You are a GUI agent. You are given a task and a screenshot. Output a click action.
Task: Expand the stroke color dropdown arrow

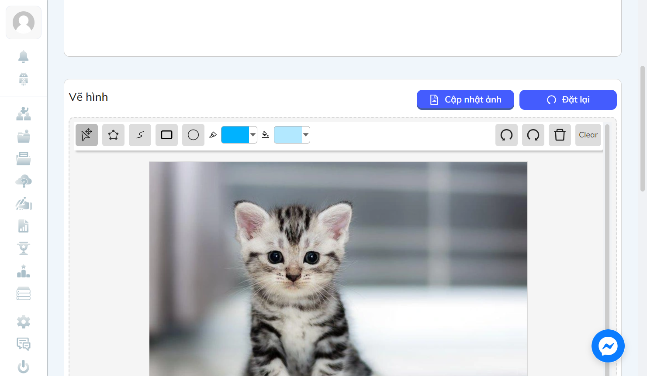253,135
